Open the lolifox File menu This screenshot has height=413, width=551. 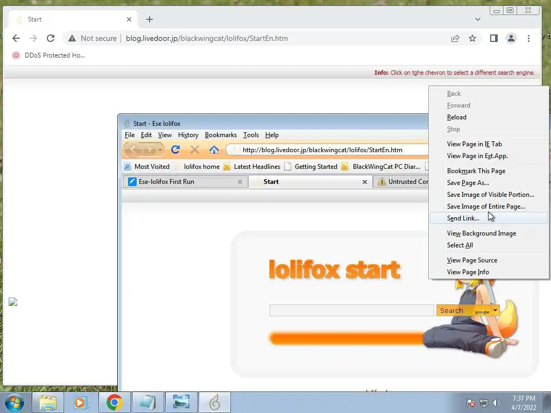(x=130, y=135)
